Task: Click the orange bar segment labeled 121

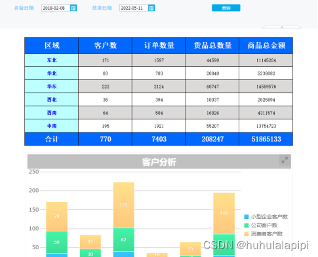Action: (124, 205)
